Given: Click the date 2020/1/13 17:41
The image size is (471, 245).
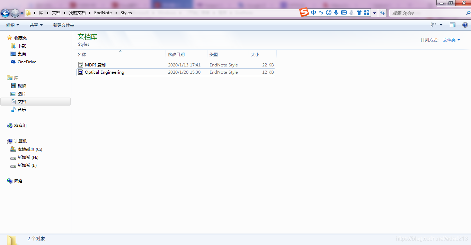Looking at the screenshot, I should 184,65.
